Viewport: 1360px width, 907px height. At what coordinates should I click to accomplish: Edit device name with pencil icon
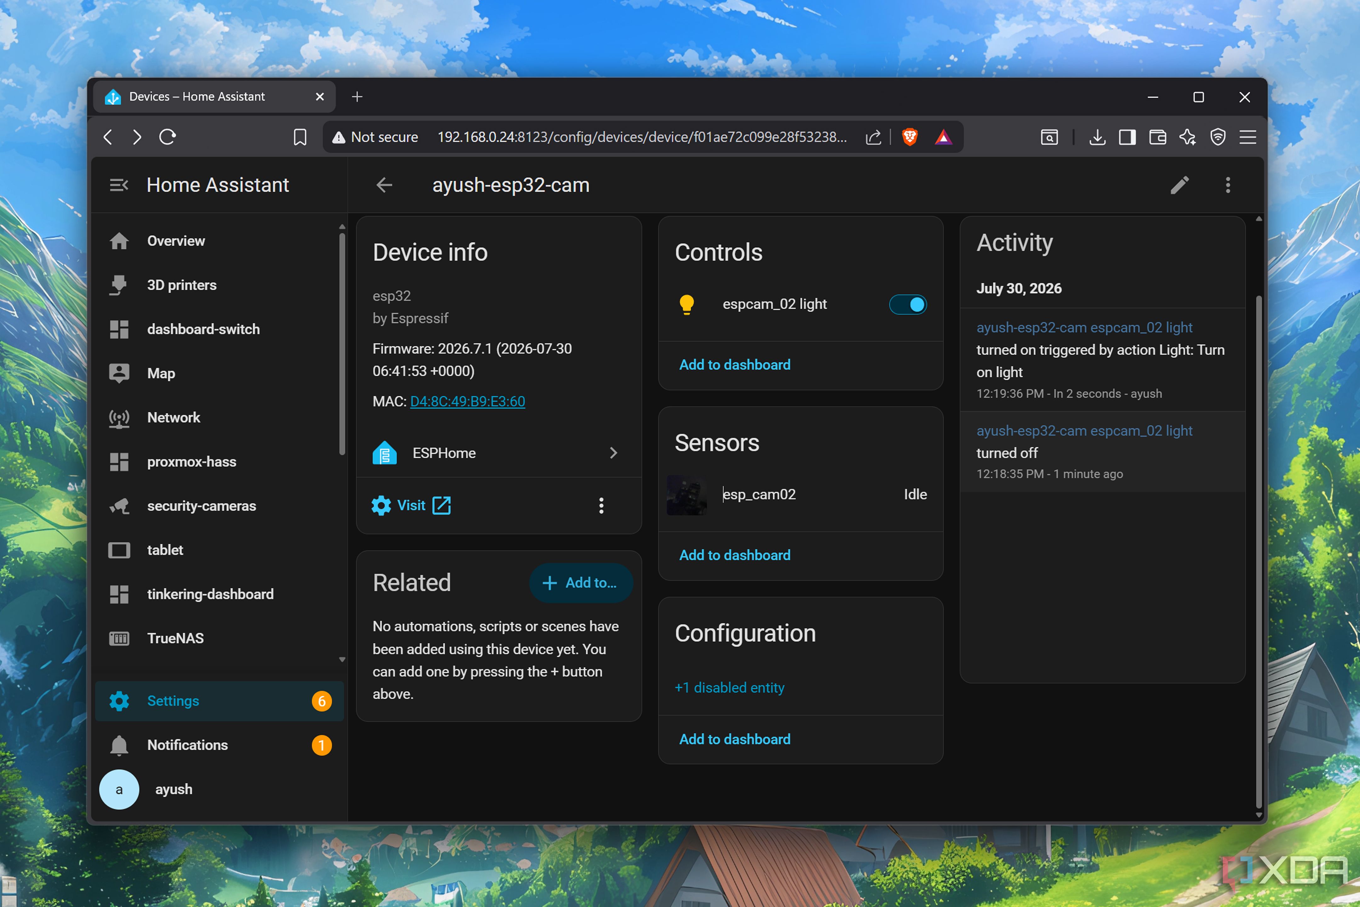tap(1180, 185)
